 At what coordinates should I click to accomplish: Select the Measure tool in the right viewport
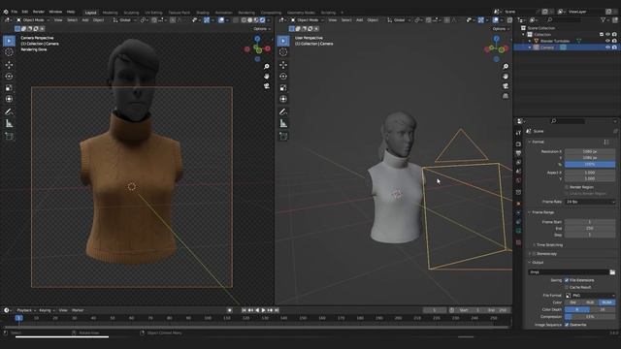tap(283, 124)
